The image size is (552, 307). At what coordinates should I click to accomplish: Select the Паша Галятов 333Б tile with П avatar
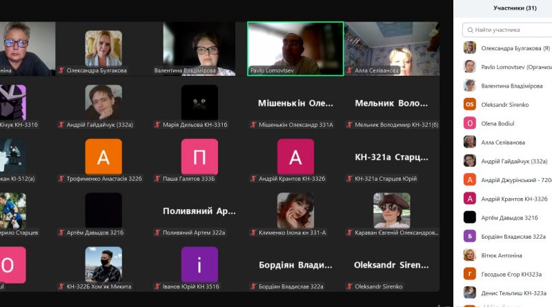point(199,157)
